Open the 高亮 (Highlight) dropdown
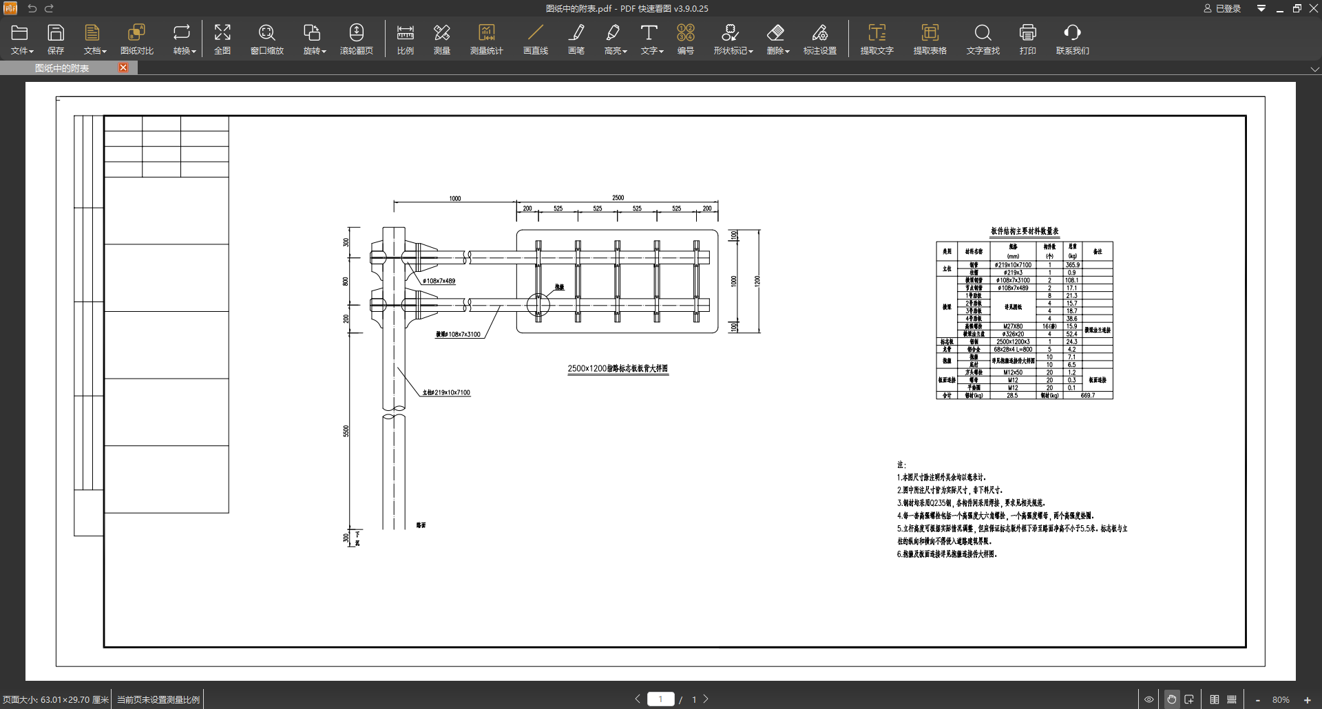The image size is (1322, 709). (x=615, y=39)
